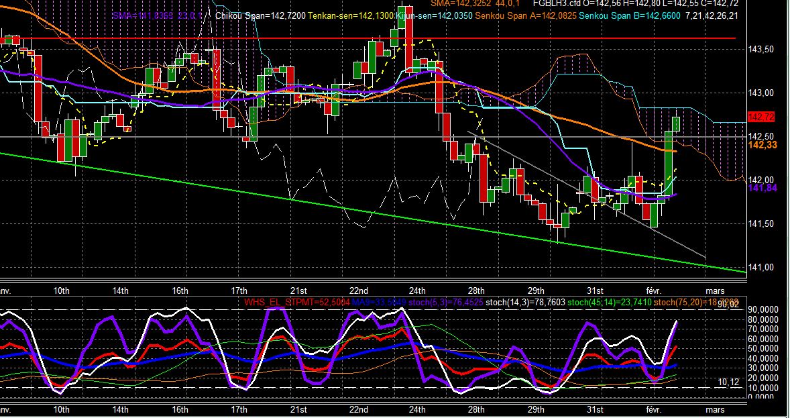Click the Ichimoku parameters 7,21,42,26,21
Viewport: 790px width, 418px height.
pyautogui.click(x=712, y=15)
